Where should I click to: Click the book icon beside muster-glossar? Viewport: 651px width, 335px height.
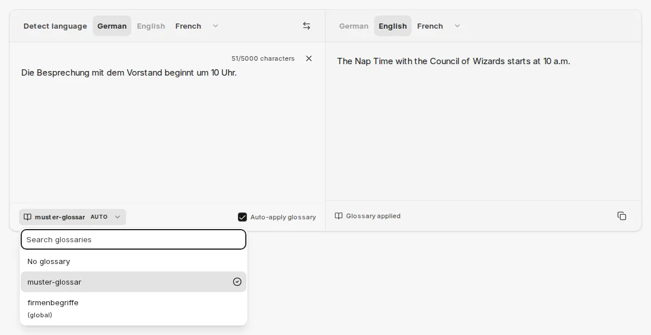coord(28,217)
